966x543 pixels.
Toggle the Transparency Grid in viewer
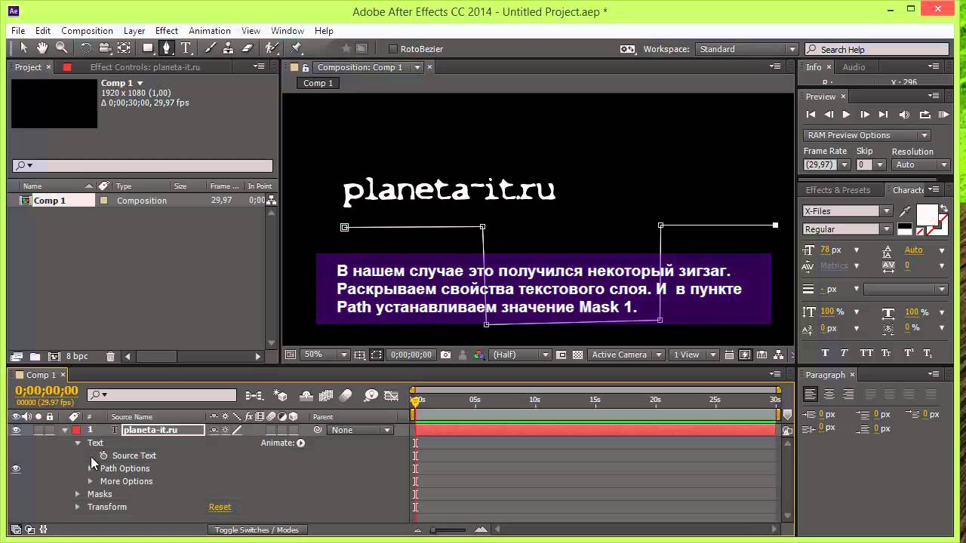[577, 354]
